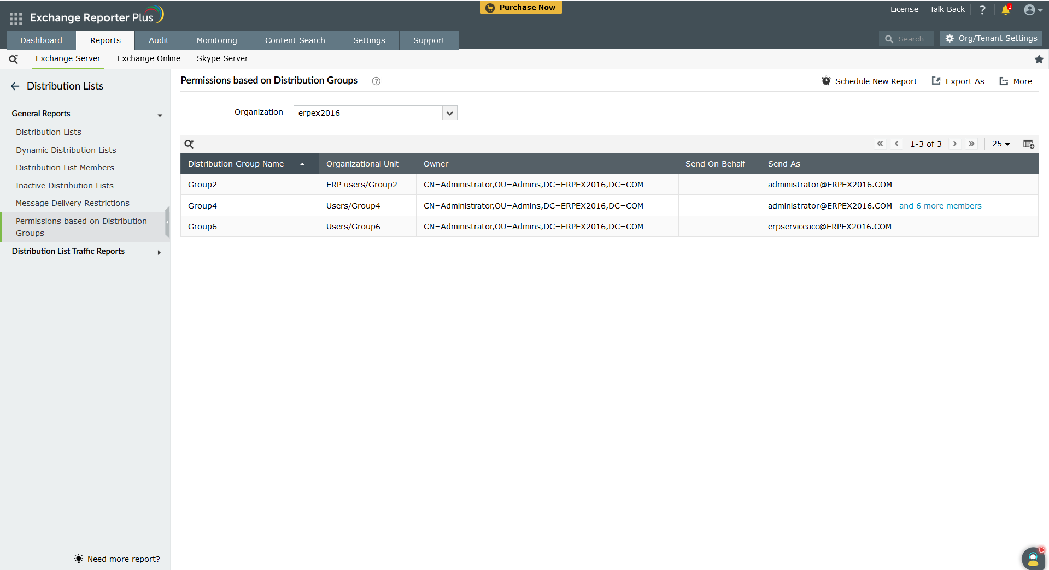Go to previous page of results
The height and width of the screenshot is (570, 1049).
point(896,144)
